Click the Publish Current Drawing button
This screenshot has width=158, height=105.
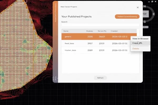click(127, 17)
